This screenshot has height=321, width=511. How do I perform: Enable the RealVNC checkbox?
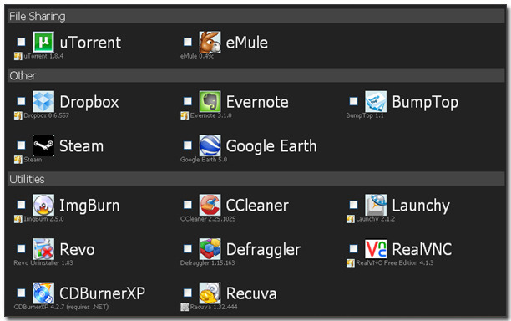tap(353, 248)
